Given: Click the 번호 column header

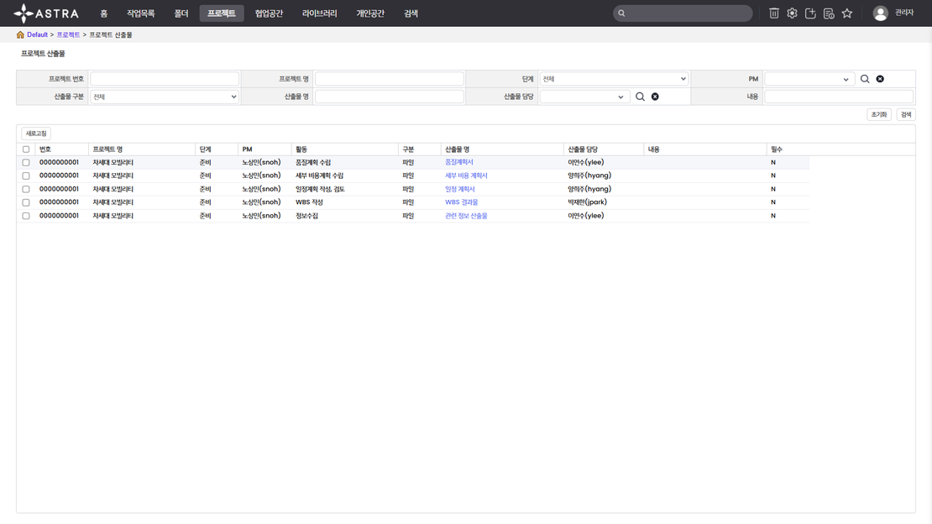Looking at the screenshot, I should 45,149.
